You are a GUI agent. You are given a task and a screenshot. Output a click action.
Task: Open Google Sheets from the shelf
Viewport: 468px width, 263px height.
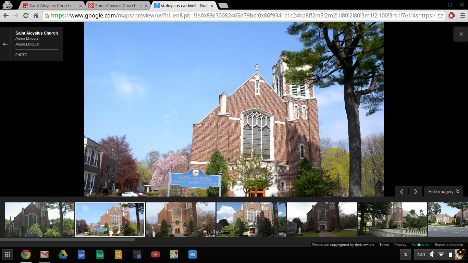pyautogui.click(x=100, y=254)
